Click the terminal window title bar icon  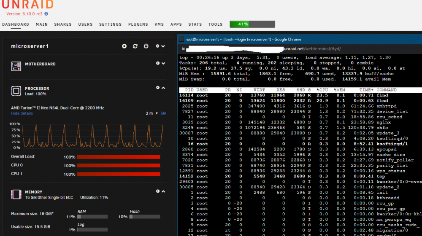[181, 39]
